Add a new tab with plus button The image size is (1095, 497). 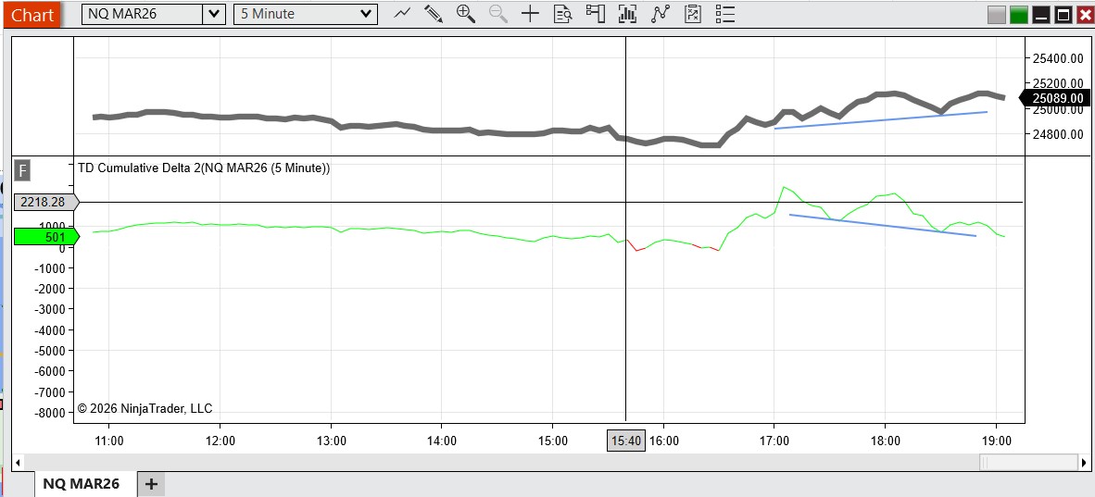152,484
